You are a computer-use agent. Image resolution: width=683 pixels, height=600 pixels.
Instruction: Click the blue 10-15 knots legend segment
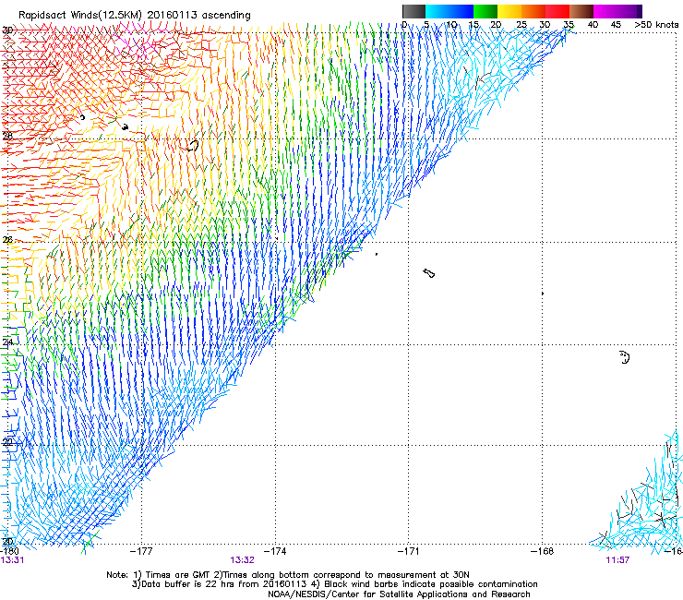click(x=461, y=11)
